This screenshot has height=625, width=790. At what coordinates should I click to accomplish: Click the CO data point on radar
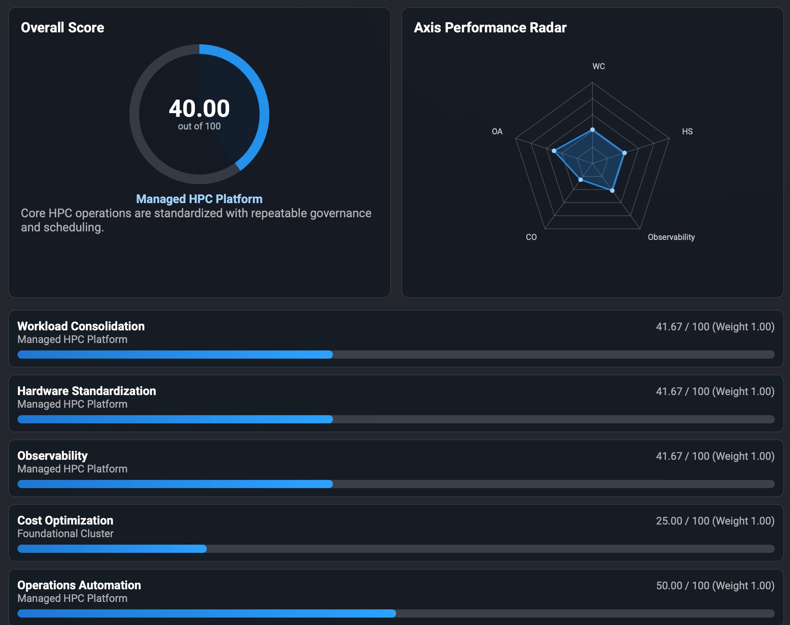[581, 180]
